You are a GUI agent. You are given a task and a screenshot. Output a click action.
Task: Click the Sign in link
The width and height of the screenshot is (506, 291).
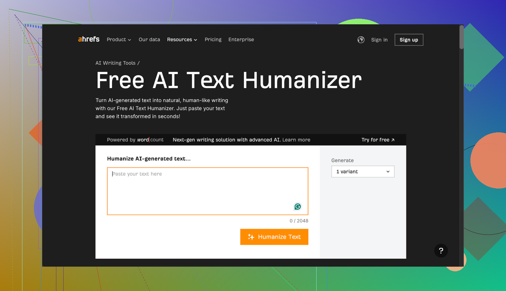pyautogui.click(x=379, y=39)
